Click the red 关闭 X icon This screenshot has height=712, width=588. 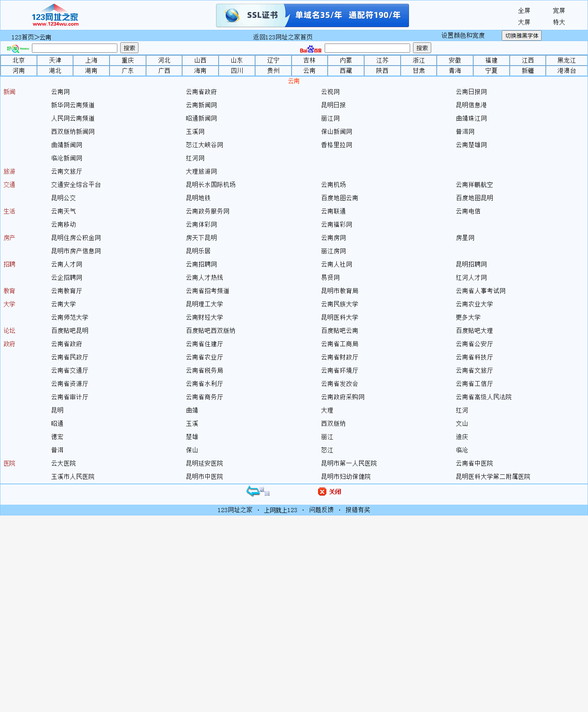[322, 492]
